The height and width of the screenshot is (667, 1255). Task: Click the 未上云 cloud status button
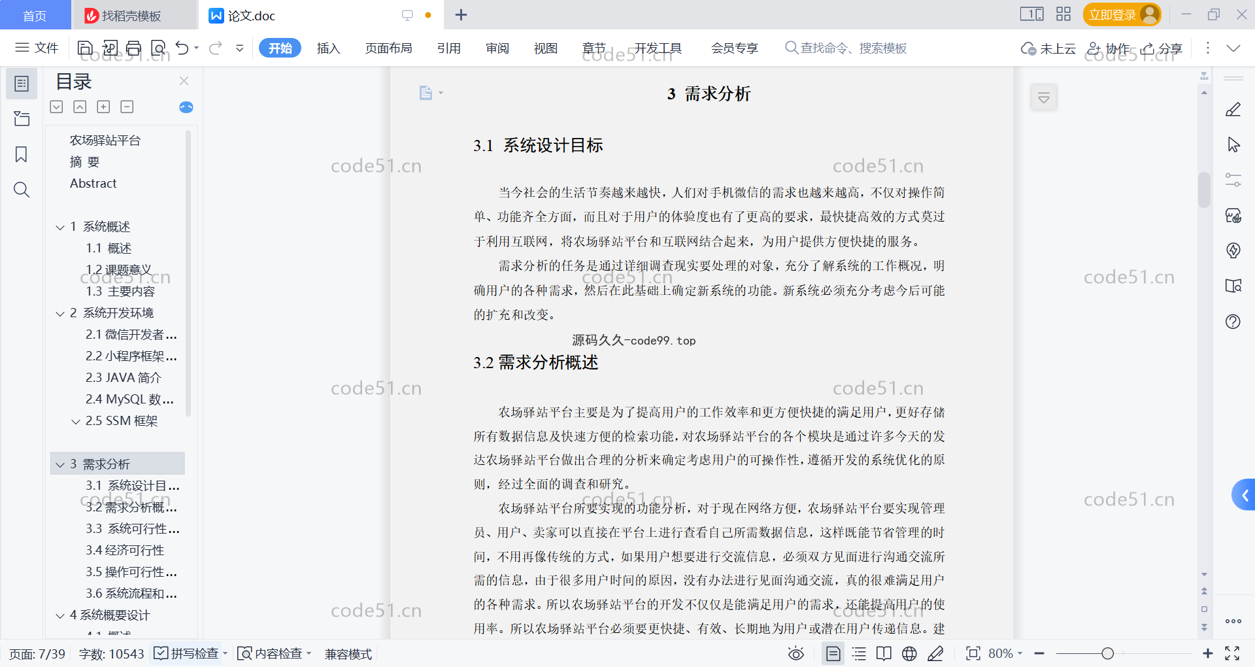1048,48
